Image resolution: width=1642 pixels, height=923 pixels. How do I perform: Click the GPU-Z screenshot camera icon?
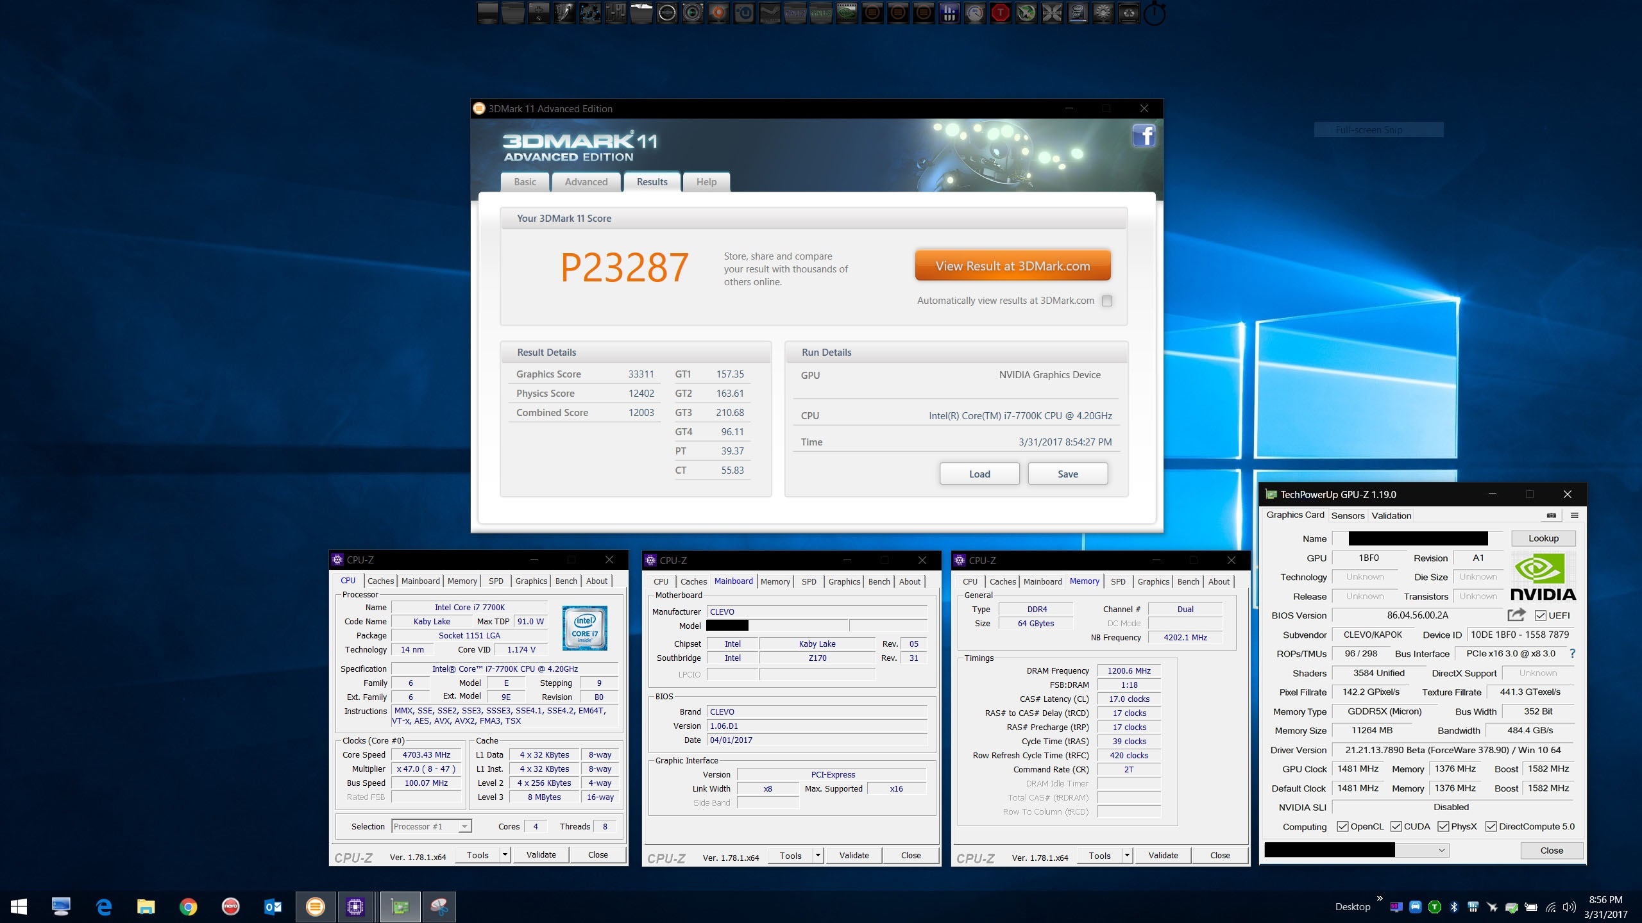[1551, 515]
